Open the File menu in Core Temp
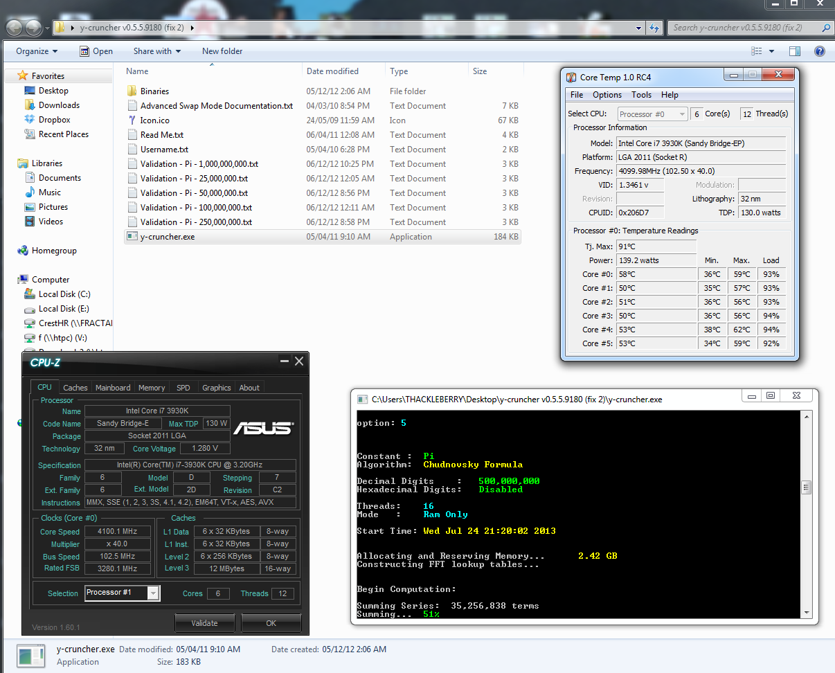The width and height of the screenshot is (835, 673). click(577, 95)
